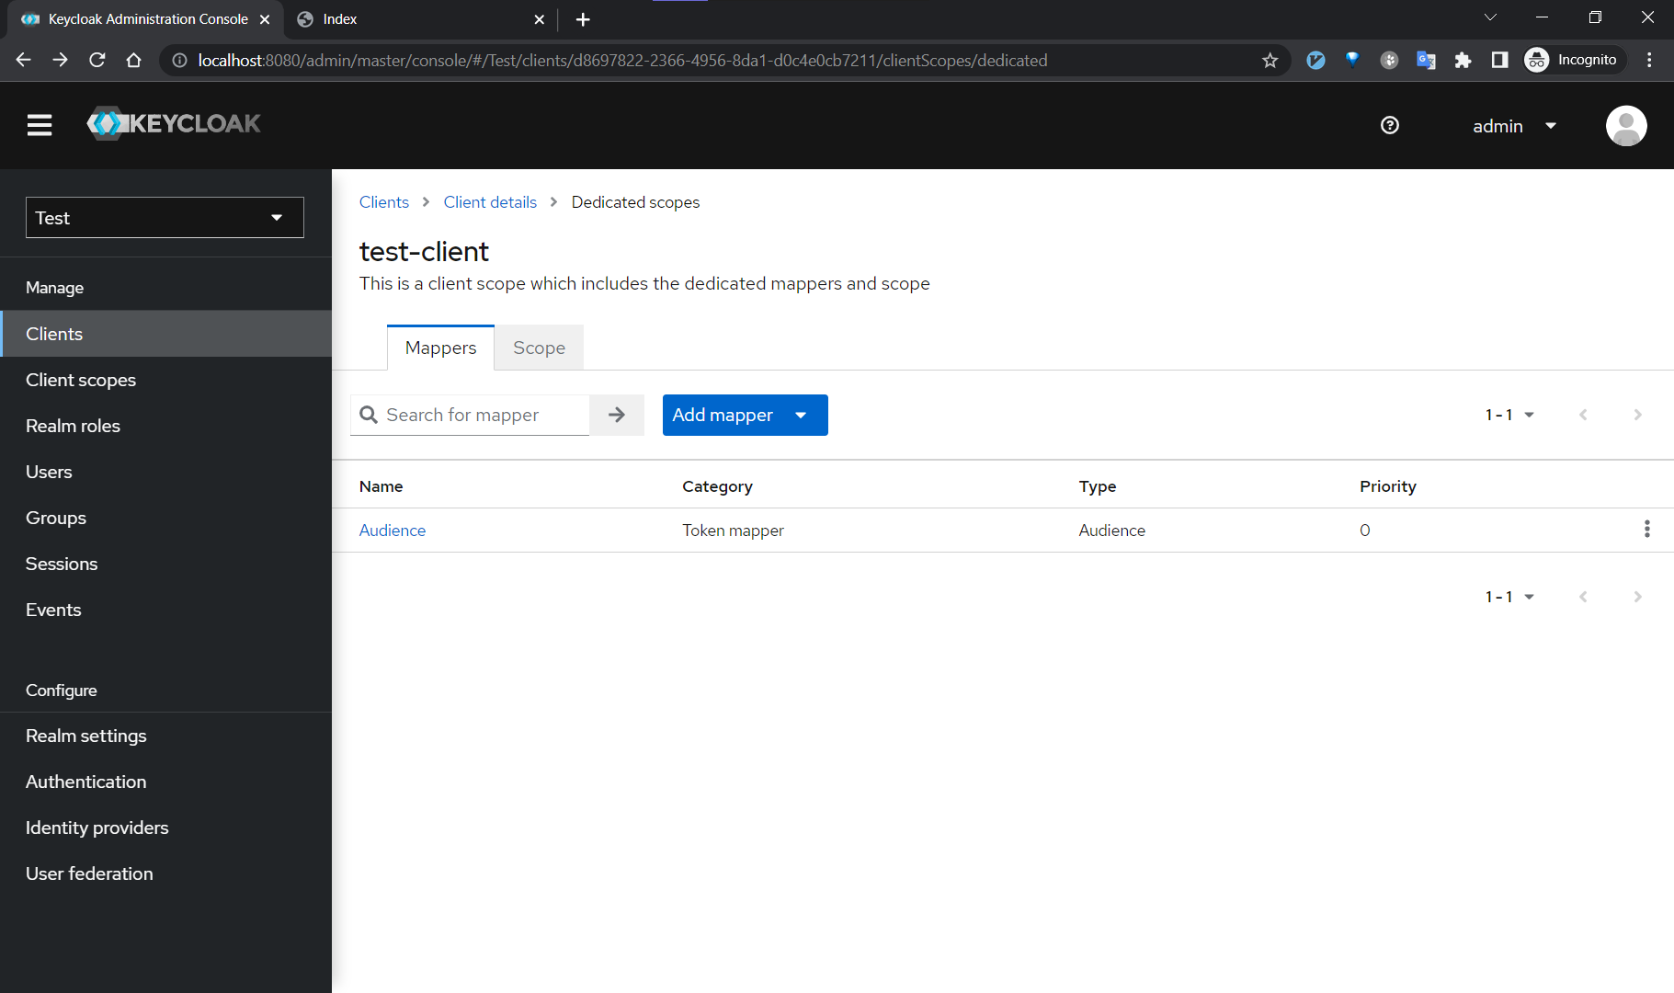Bookmark this page with the star icon
The width and height of the screenshot is (1674, 993).
[x=1270, y=60]
